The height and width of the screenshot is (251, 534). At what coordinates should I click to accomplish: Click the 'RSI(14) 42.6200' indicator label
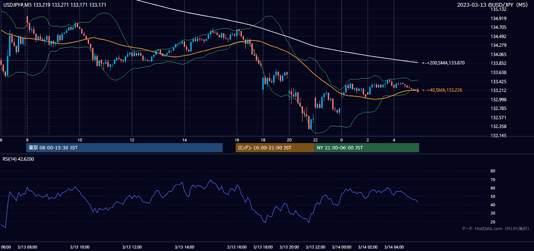pyautogui.click(x=18, y=159)
